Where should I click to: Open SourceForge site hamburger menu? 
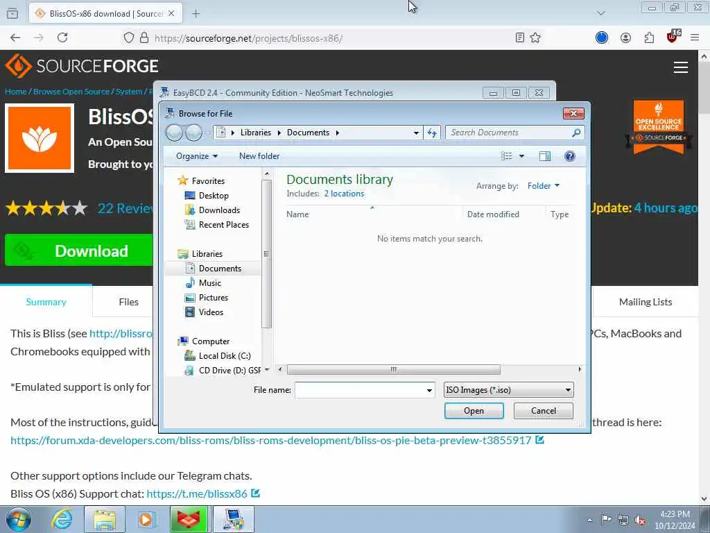click(x=681, y=67)
